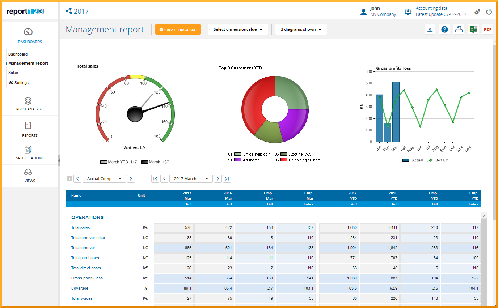Click the power logout icon
This screenshot has width=498, height=308.
point(489,12)
